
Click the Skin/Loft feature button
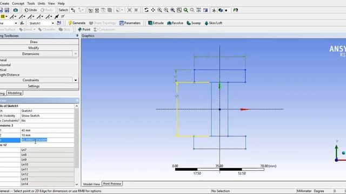[214, 23]
